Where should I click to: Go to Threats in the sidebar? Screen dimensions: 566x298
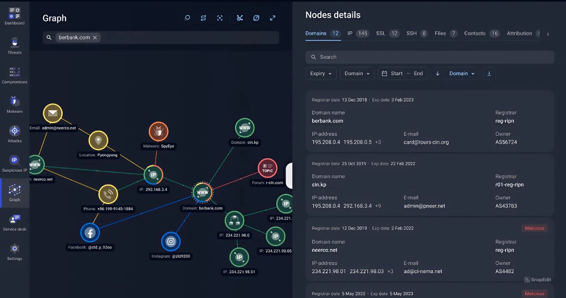[15, 46]
